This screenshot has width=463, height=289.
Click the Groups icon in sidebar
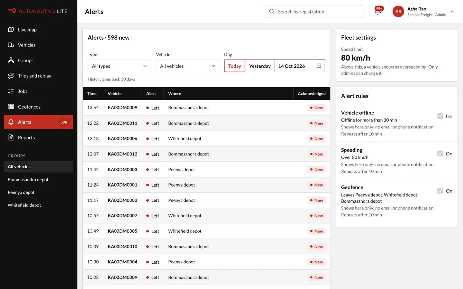point(11,60)
